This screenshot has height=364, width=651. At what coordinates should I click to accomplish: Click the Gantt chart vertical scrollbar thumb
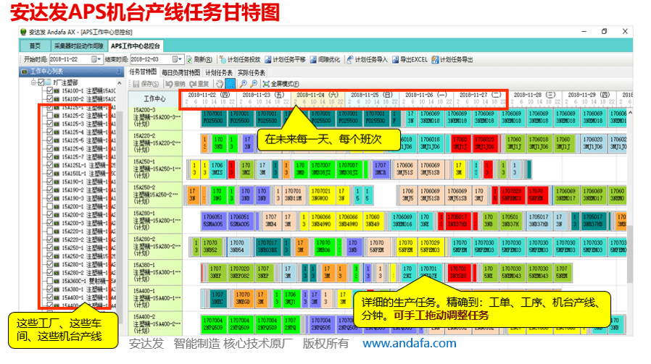coord(630,254)
